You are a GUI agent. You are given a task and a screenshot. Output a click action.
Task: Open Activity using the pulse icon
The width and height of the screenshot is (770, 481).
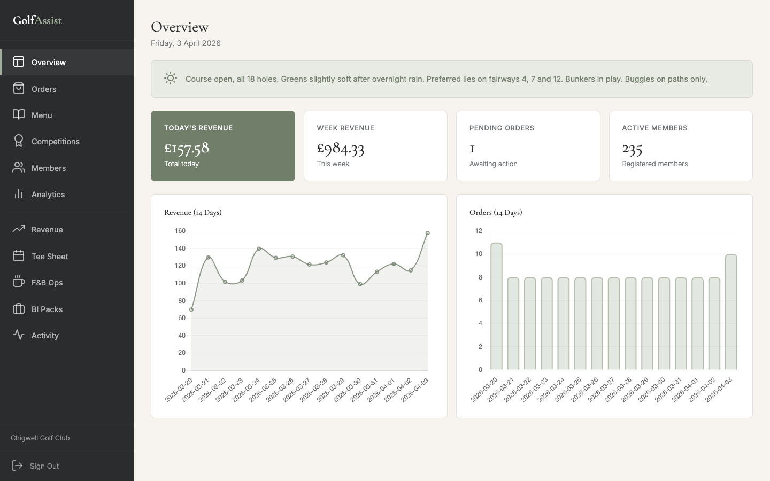(x=19, y=335)
